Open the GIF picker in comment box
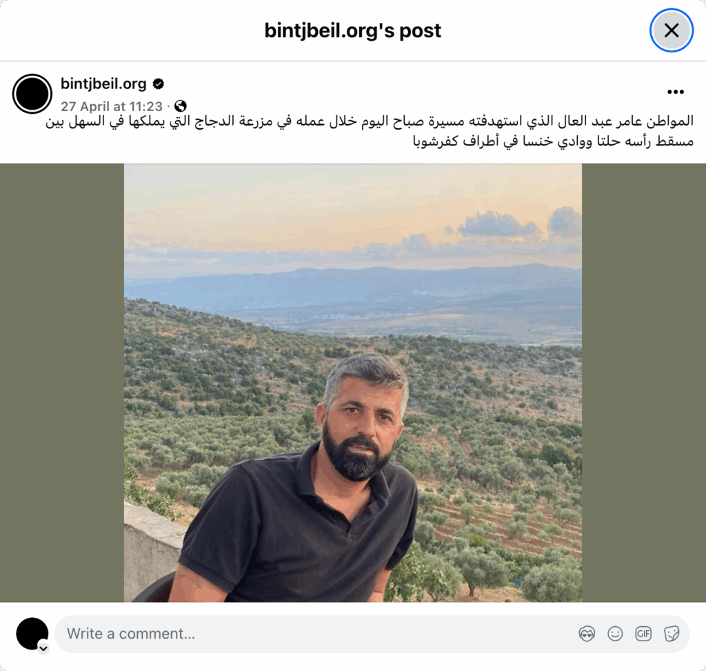 pos(643,634)
